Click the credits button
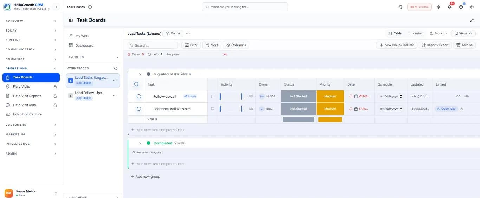 (419, 7)
